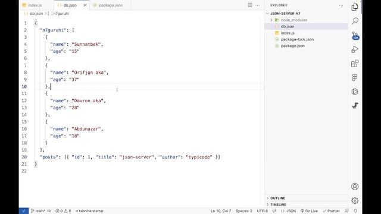Click the "n7guruhi" key on line 2
The height and width of the screenshot is (214, 381).
[x=53, y=30]
